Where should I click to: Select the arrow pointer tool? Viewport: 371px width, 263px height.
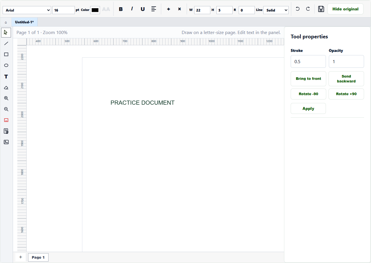pyautogui.click(x=6, y=33)
